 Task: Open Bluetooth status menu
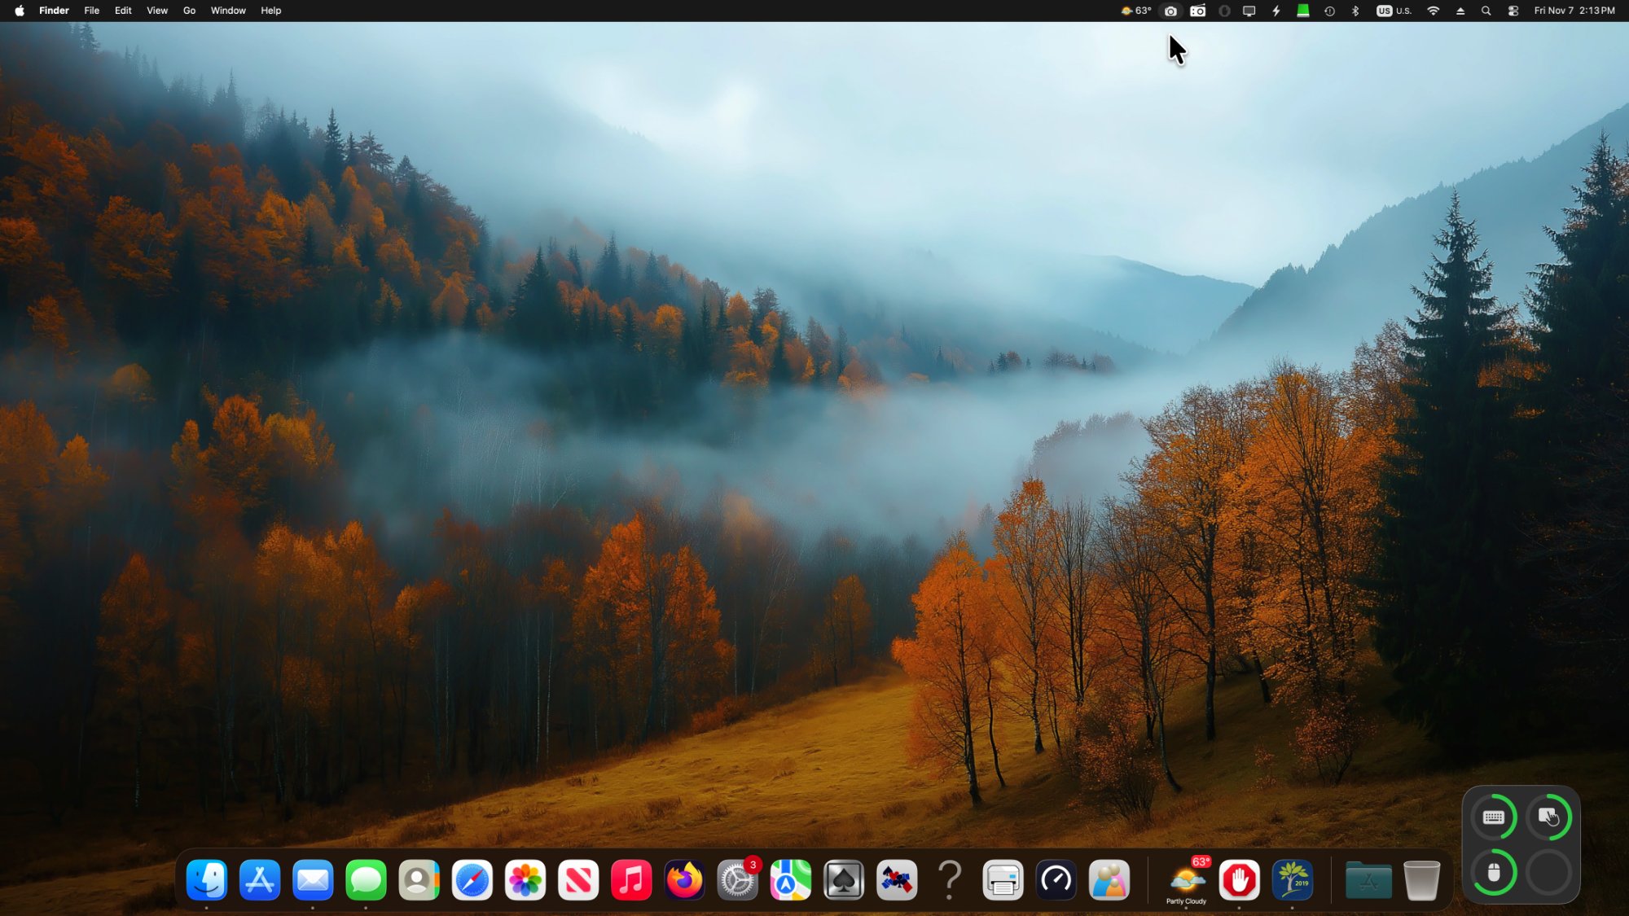1355,11
